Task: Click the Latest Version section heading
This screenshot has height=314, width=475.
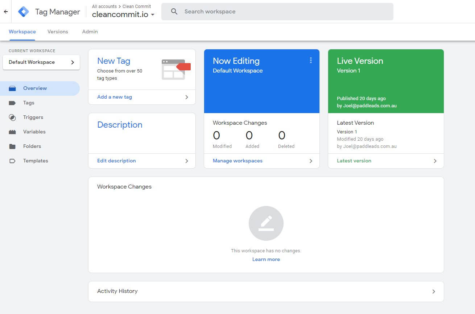Action: point(355,123)
